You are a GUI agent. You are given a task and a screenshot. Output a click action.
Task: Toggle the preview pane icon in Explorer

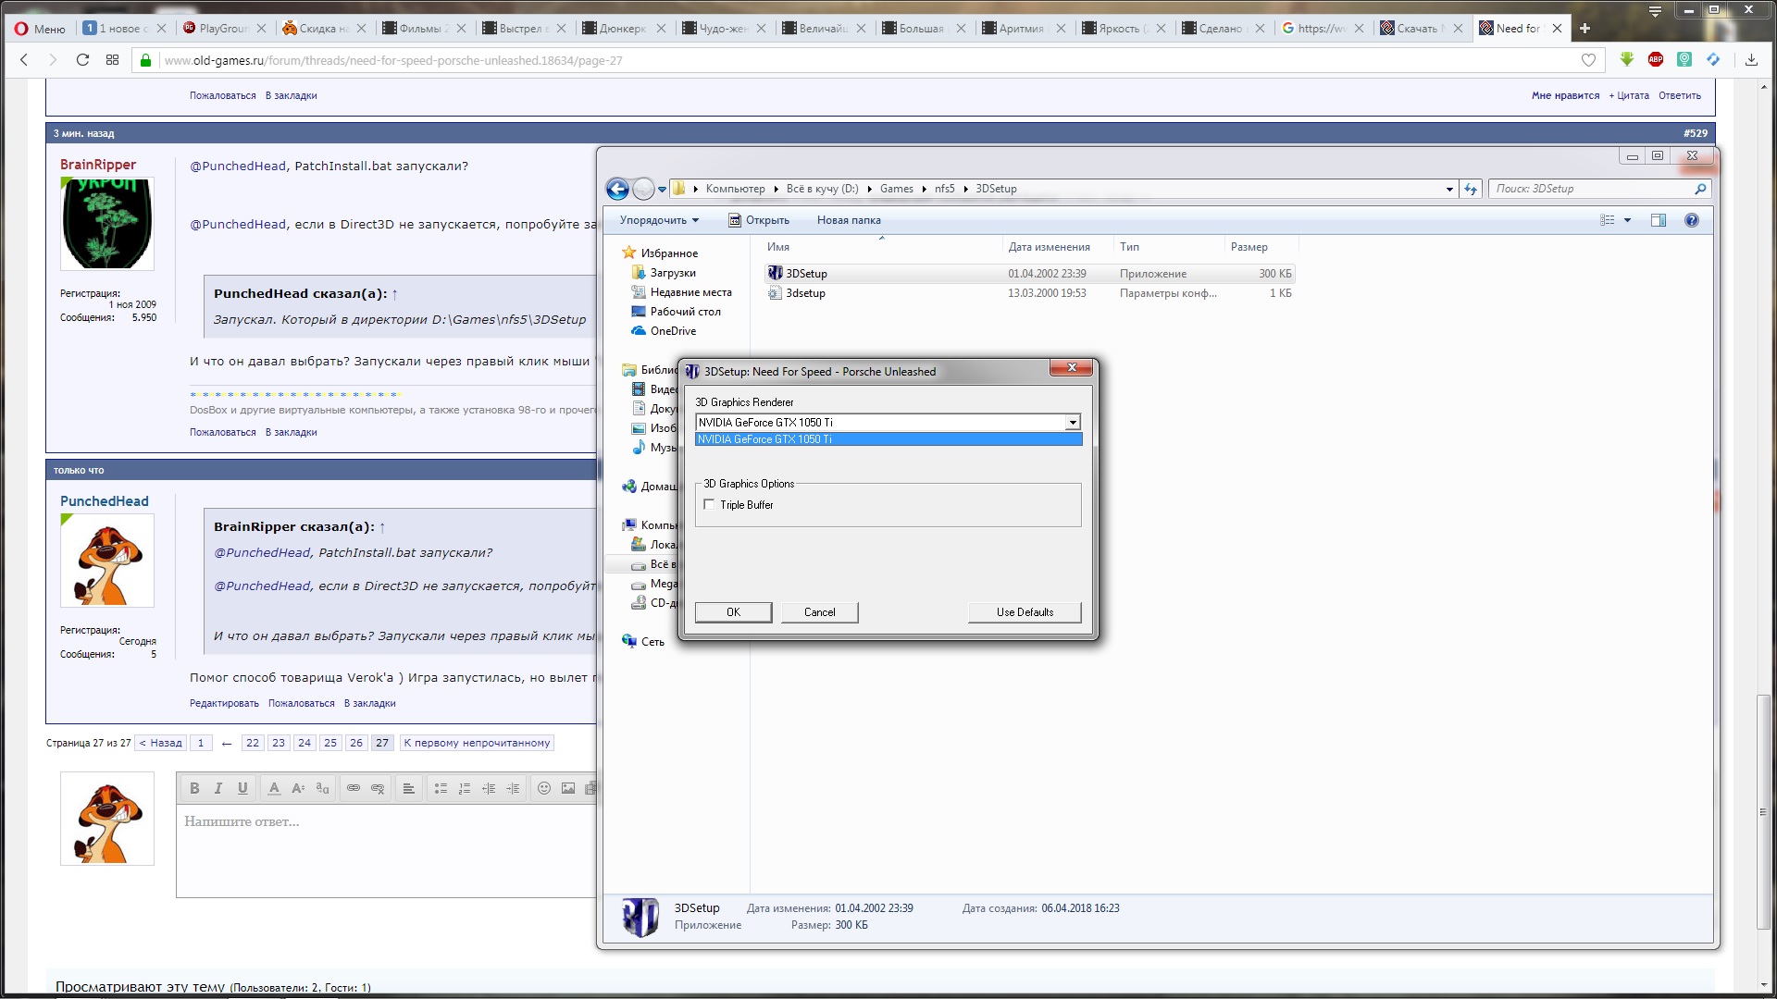pyautogui.click(x=1658, y=220)
